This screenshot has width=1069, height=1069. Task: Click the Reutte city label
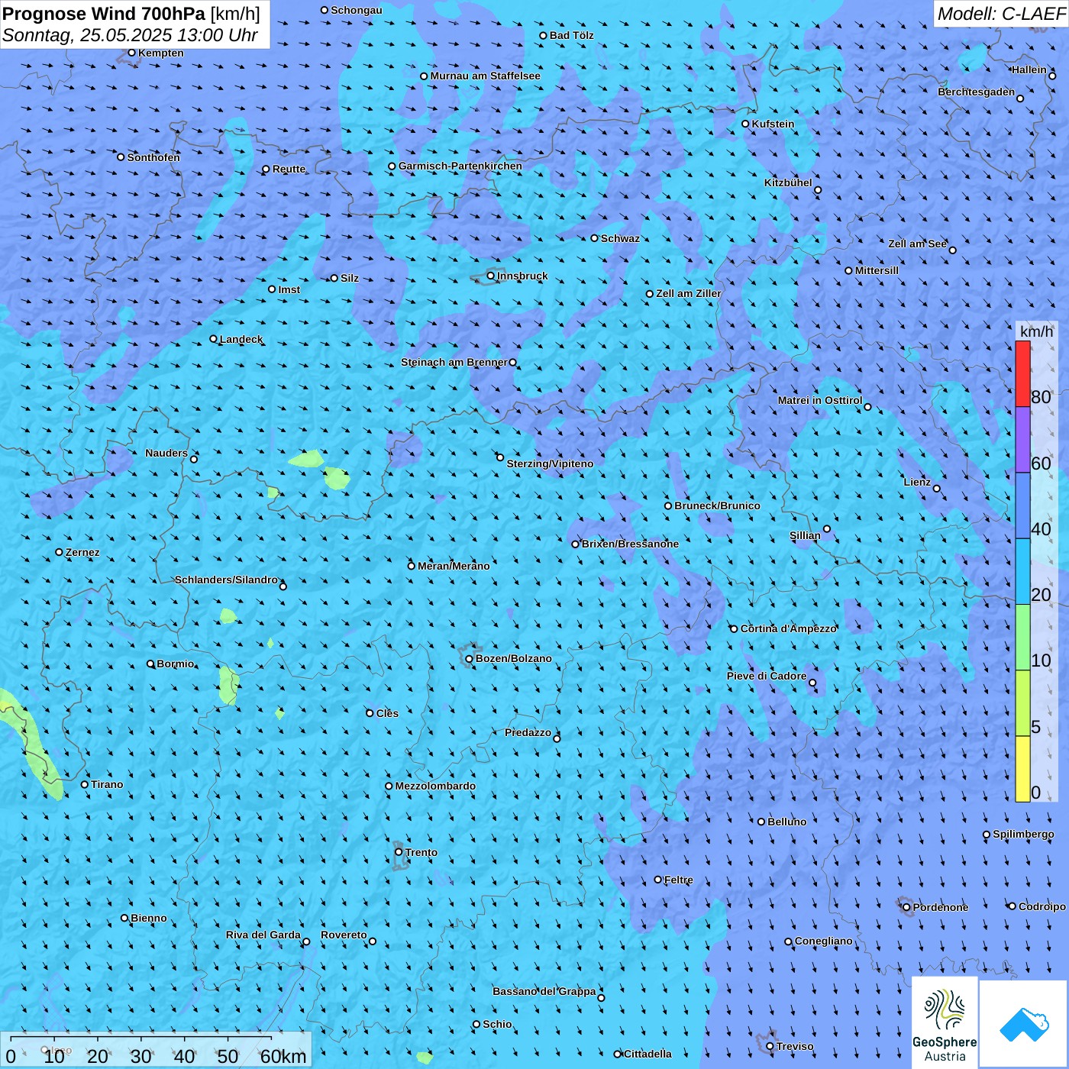289,169
